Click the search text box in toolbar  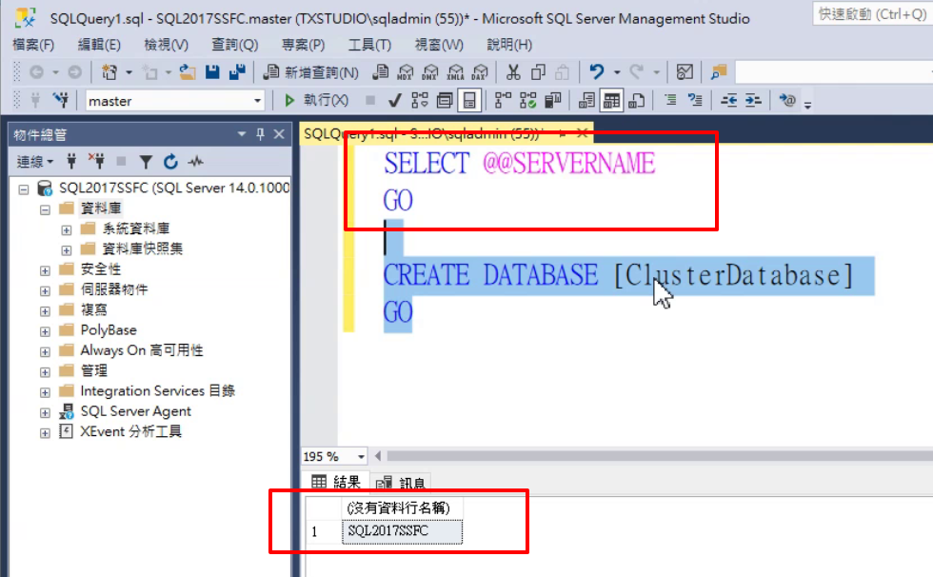click(833, 72)
